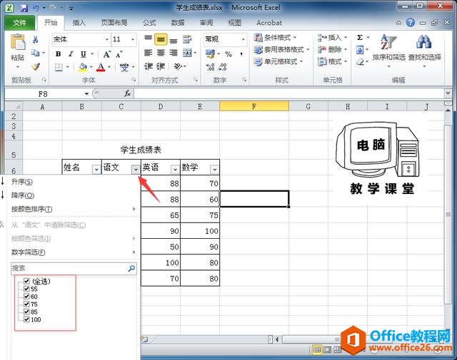The height and width of the screenshot is (360, 457).
Task: Click Decrease Decimal icon
Action: pos(223,67)
